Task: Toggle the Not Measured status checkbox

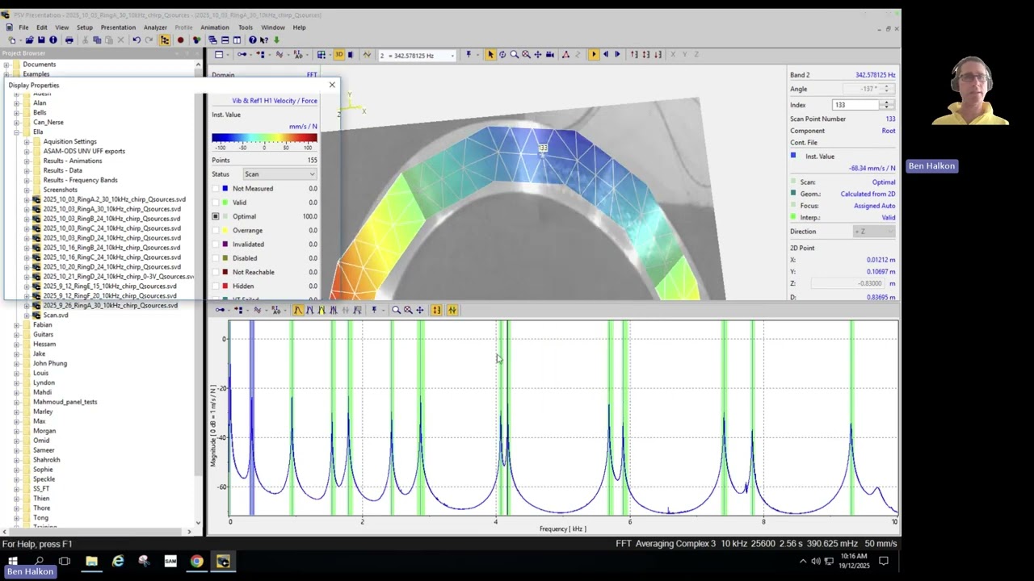Action: (x=216, y=189)
